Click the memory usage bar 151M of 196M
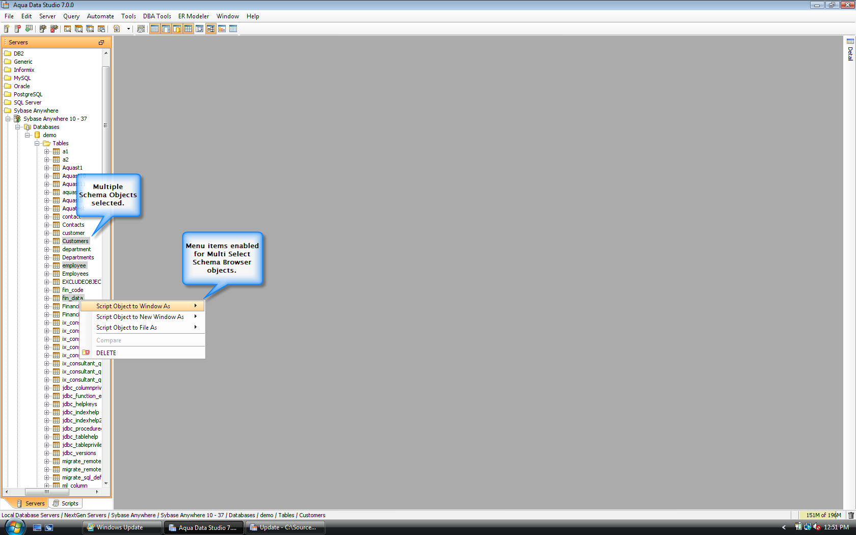Screen dimensions: 856x535 823,515
